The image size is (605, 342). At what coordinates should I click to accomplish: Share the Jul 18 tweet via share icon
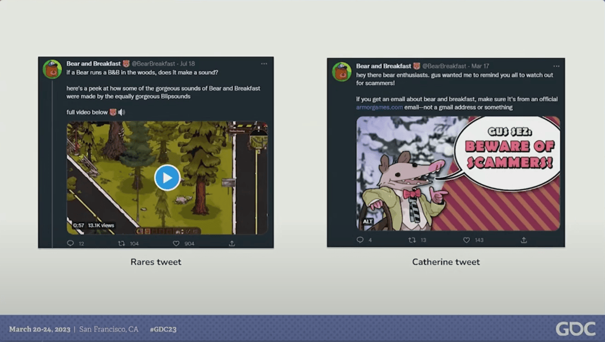tap(231, 243)
